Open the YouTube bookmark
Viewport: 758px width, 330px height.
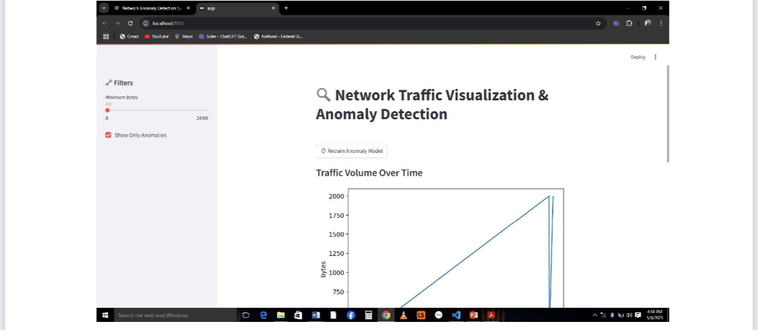[x=156, y=36]
